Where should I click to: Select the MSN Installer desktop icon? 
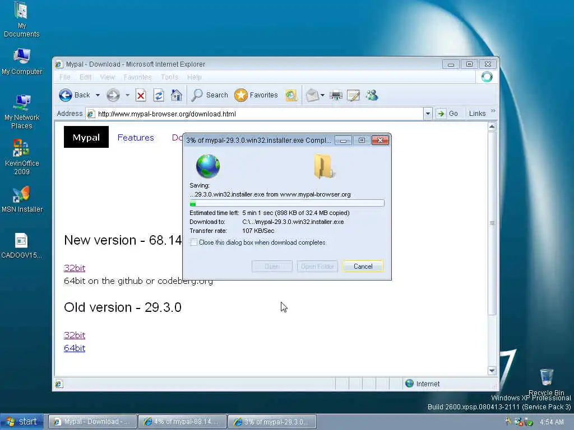[x=22, y=199]
